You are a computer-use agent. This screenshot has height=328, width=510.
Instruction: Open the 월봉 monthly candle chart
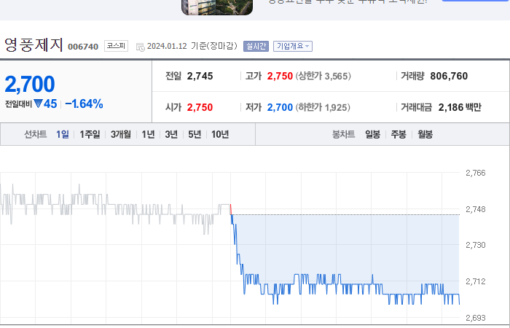425,134
